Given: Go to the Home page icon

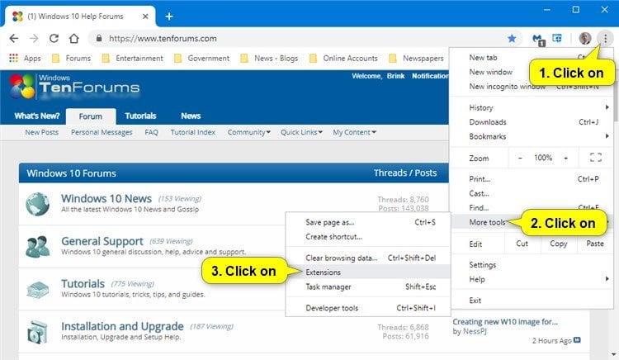Looking at the screenshot, I should click(x=73, y=38).
